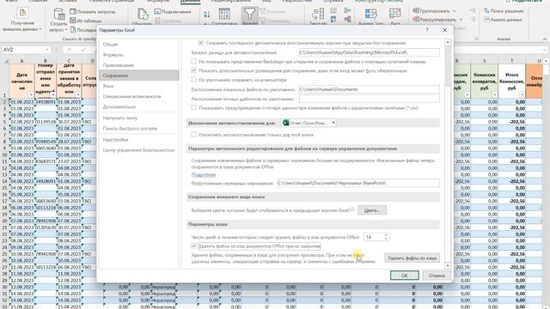Select Формулы category in options dialog
550x309 pixels.
click(x=138, y=55)
